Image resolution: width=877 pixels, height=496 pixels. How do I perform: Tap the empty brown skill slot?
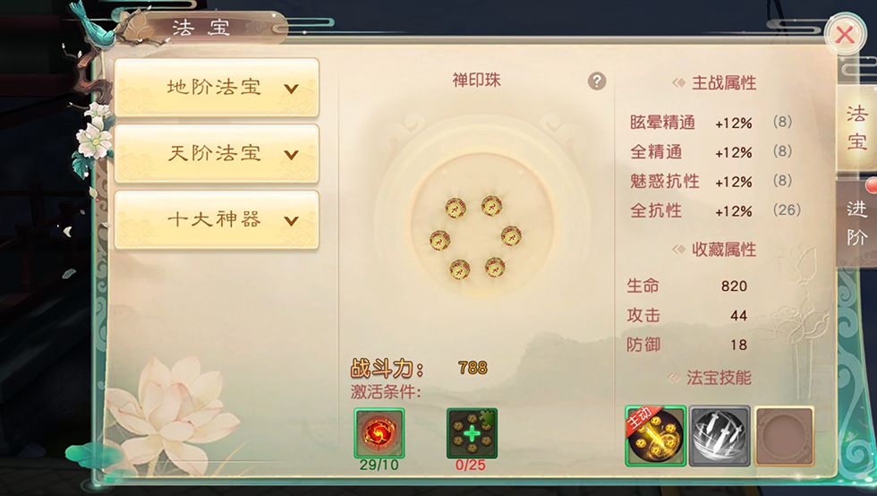pos(784,436)
